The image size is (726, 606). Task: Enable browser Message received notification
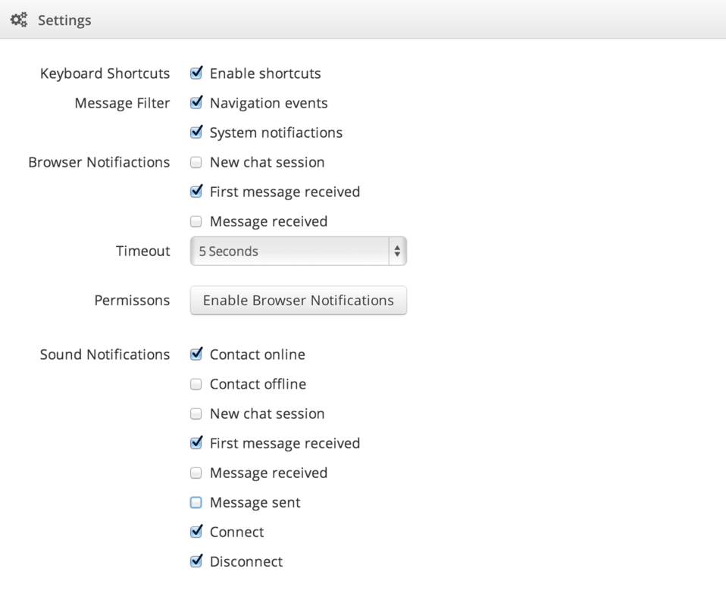pos(196,221)
